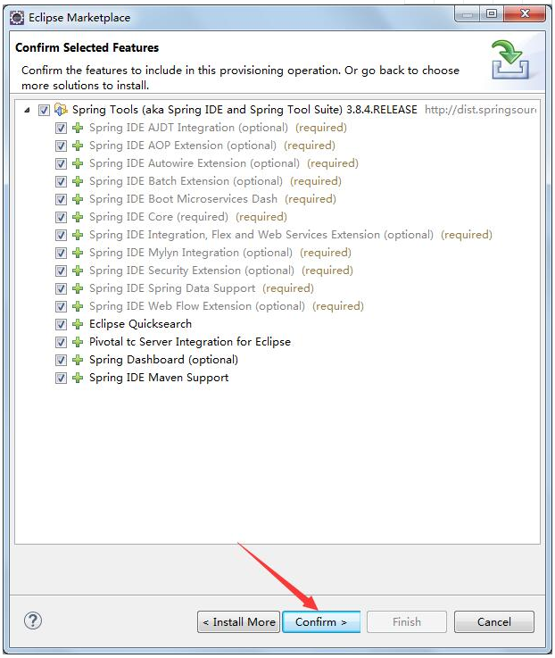Click green plus icon beside Security Extension
This screenshot has height=658, width=555.
[78, 271]
